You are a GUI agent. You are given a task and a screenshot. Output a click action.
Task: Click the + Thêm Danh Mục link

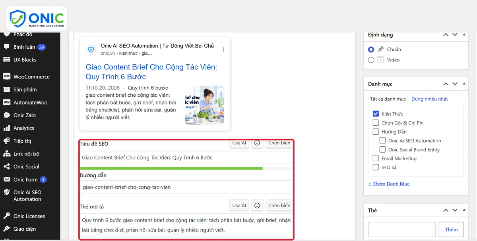(389, 184)
